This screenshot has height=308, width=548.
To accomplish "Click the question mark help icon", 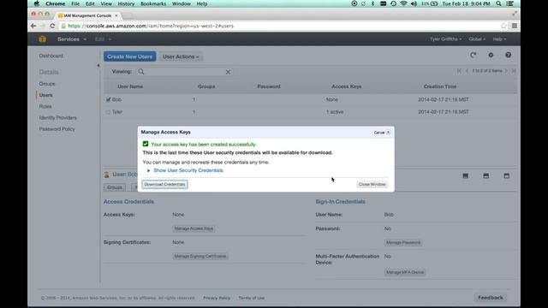I will [508, 55].
